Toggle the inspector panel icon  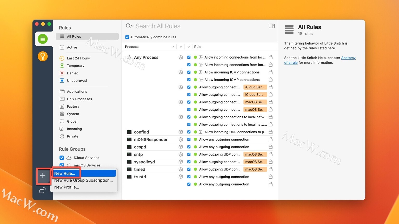click(272, 26)
